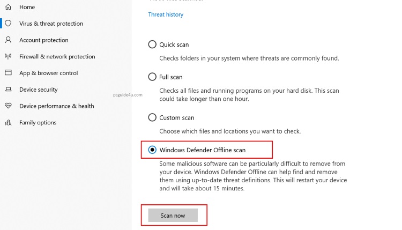Click the Device performance & health heart icon
402x230 pixels.
click(8, 106)
